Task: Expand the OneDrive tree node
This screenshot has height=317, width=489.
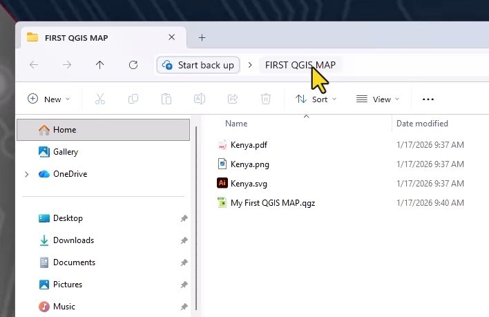Action: tap(26, 174)
